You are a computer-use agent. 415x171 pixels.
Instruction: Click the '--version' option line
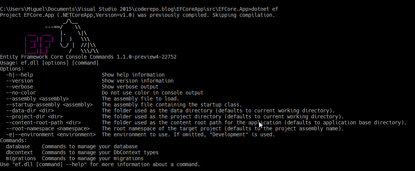[19, 81]
